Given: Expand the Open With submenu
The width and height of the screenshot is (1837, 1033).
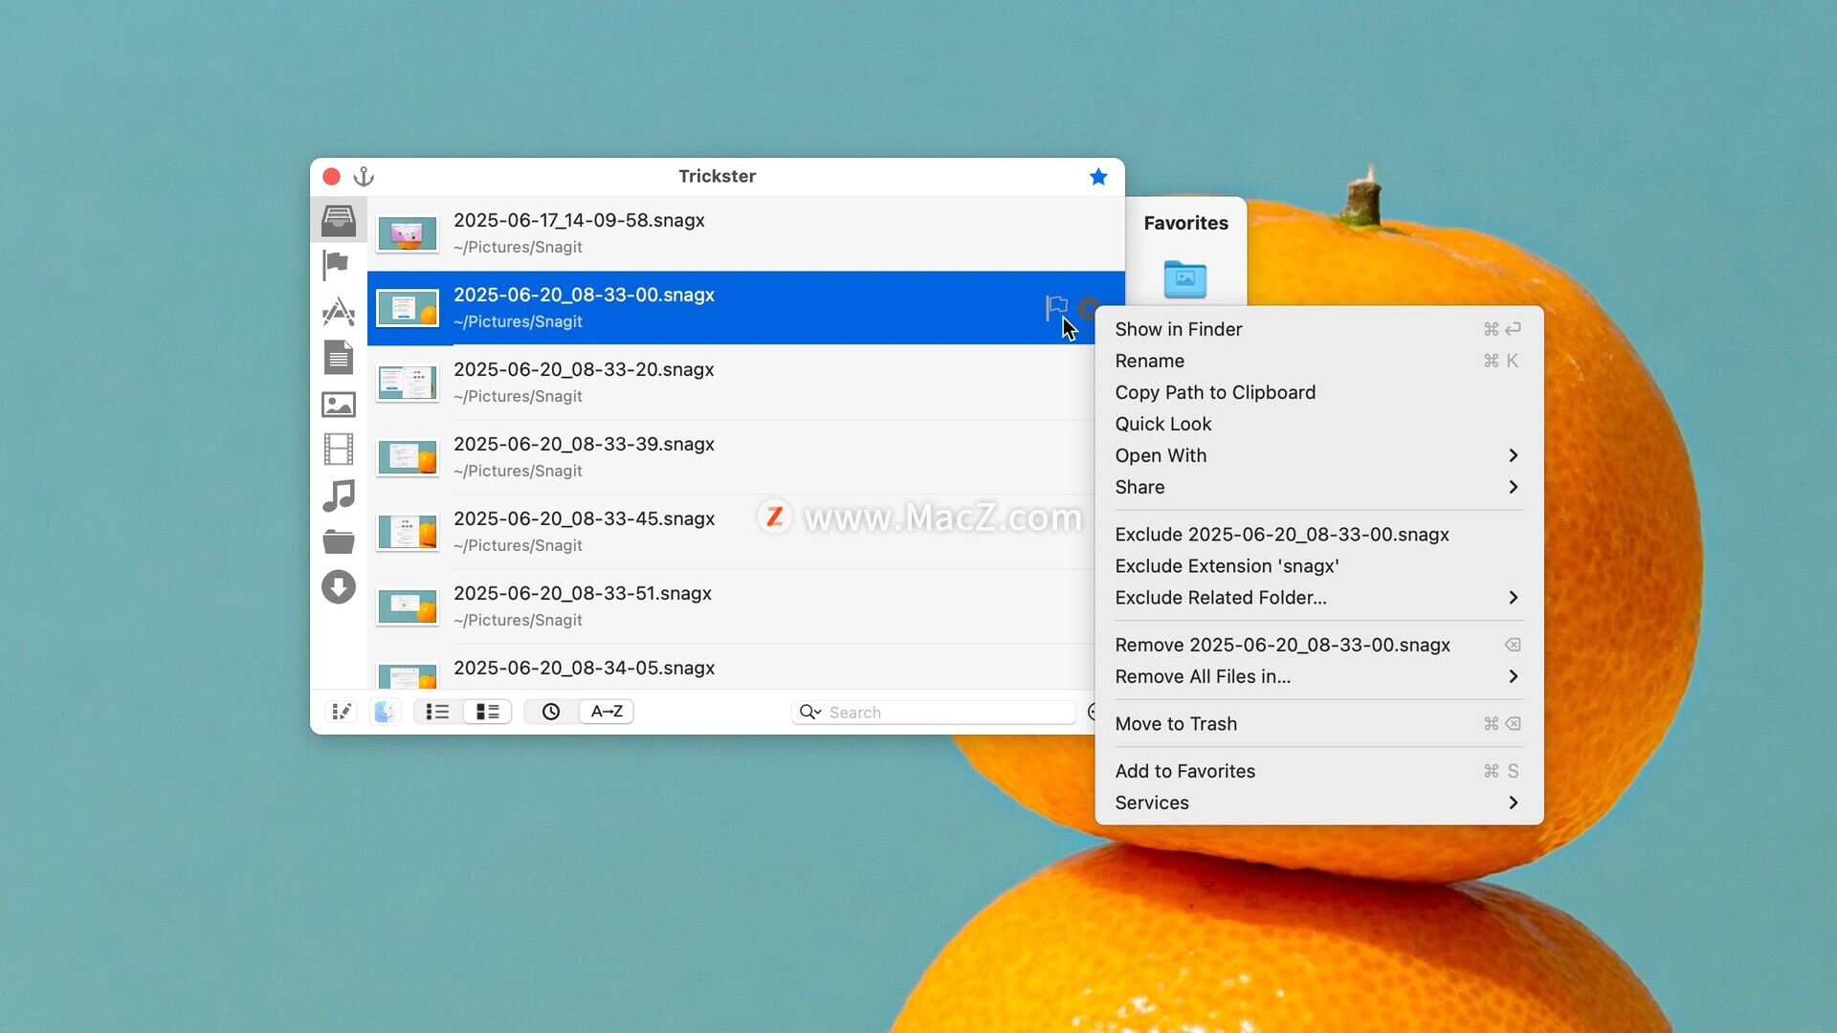Looking at the screenshot, I should click(1319, 455).
